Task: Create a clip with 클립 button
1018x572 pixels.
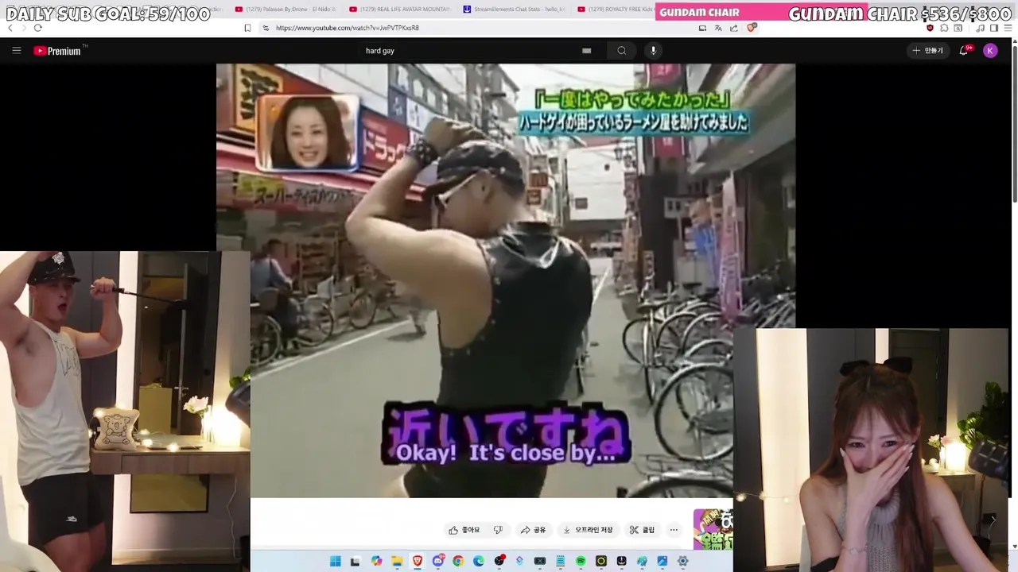Action: click(642, 530)
